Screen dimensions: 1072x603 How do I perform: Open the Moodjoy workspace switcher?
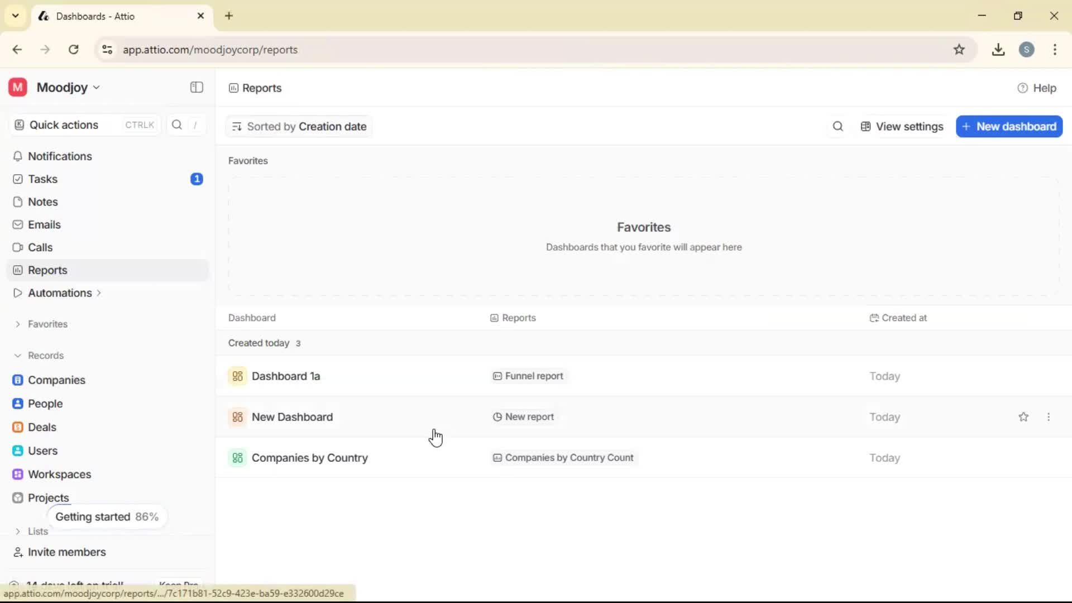coord(63,87)
